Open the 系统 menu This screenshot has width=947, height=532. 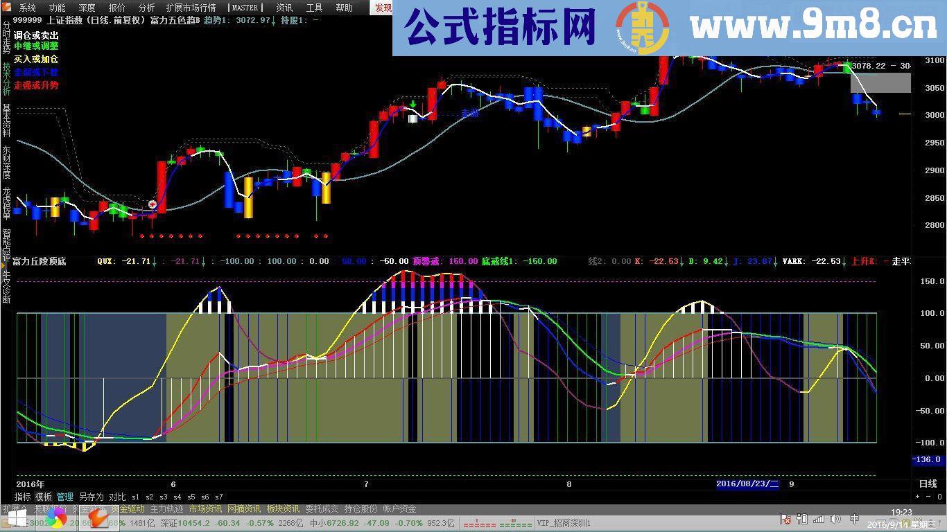(28, 8)
